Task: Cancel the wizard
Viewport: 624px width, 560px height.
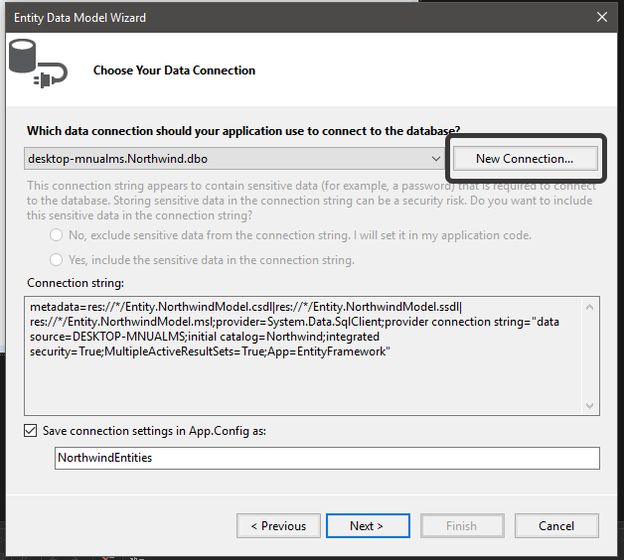Action: [556, 526]
